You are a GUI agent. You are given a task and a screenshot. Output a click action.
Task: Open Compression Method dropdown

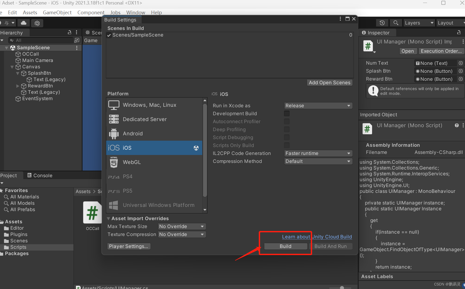[318, 161]
